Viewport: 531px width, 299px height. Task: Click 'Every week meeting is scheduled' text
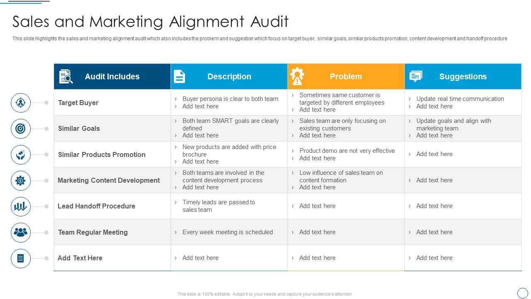coord(228,232)
